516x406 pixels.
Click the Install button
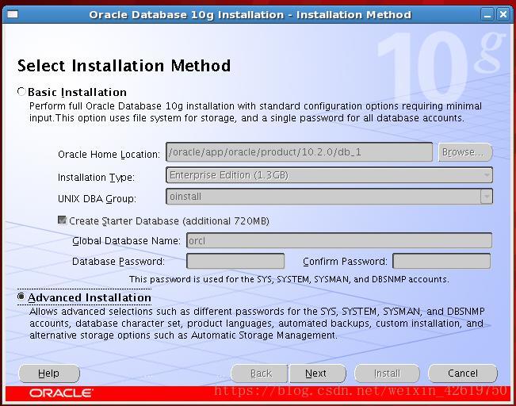pos(387,373)
